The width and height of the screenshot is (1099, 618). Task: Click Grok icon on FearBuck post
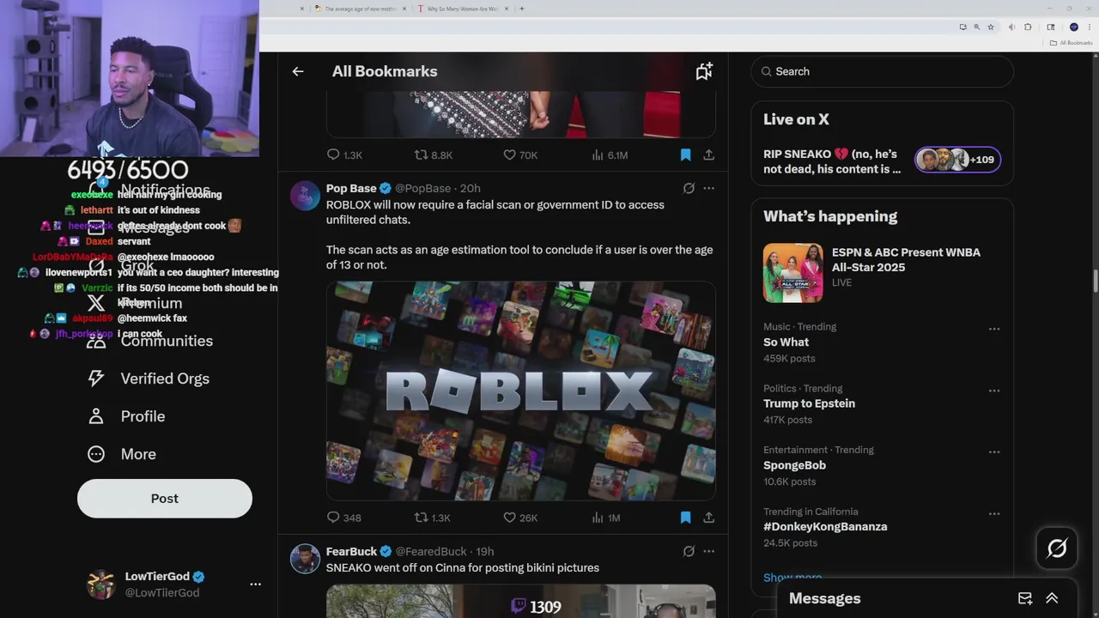point(689,551)
